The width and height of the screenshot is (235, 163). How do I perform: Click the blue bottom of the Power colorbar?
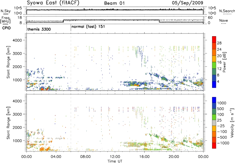214,85
